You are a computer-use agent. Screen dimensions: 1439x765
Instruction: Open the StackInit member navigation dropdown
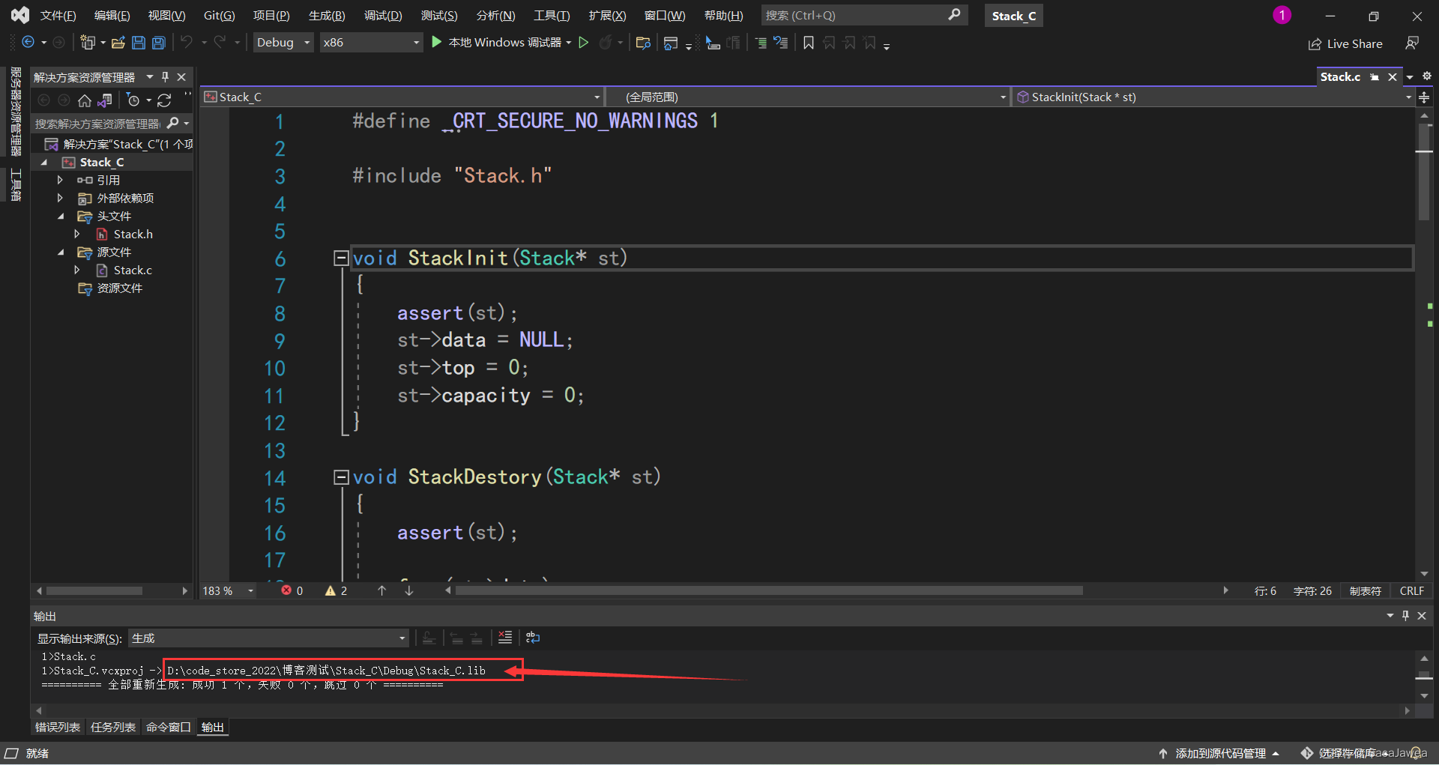[1213, 97]
